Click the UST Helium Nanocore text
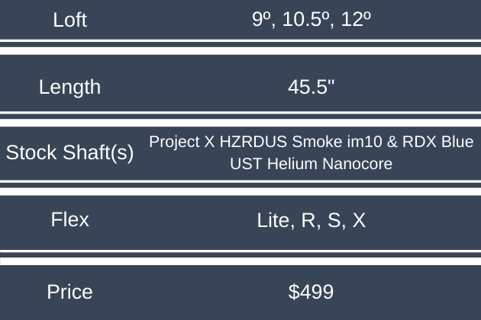Screen dimensions: 481x320 [312, 163]
